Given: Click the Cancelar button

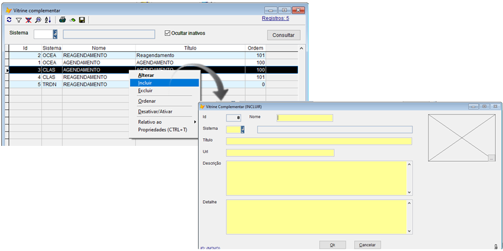Looking at the screenshot, I should coord(368,245).
